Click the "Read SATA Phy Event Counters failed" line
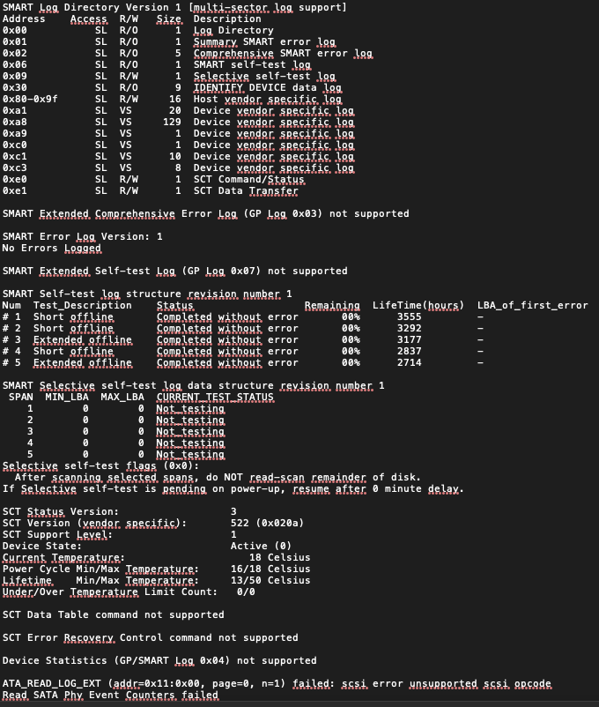Image resolution: width=599 pixels, height=707 pixels. click(110, 695)
